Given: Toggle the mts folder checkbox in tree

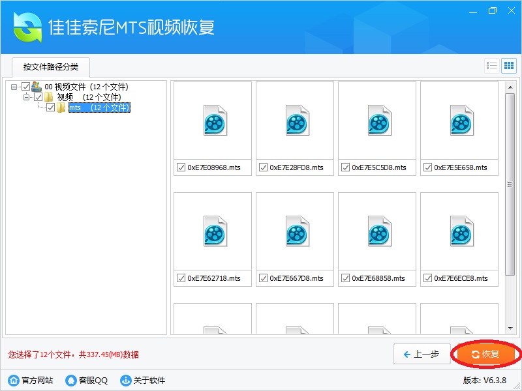Looking at the screenshot, I should 51,108.
